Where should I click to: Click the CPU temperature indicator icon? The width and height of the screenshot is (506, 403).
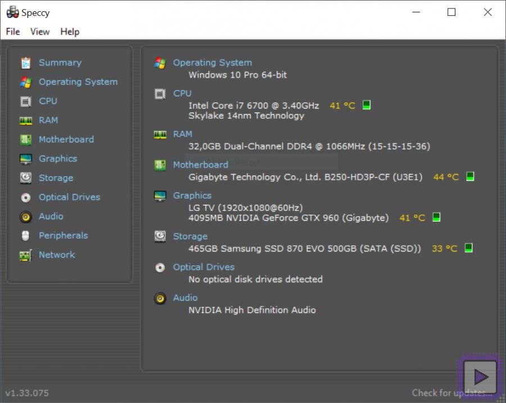[x=366, y=105]
